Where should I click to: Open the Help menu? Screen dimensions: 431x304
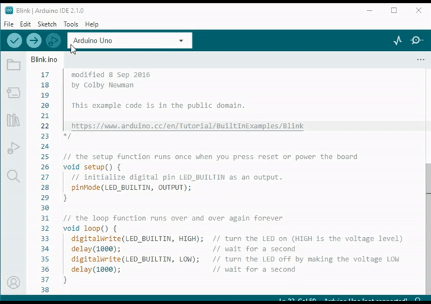pos(92,24)
